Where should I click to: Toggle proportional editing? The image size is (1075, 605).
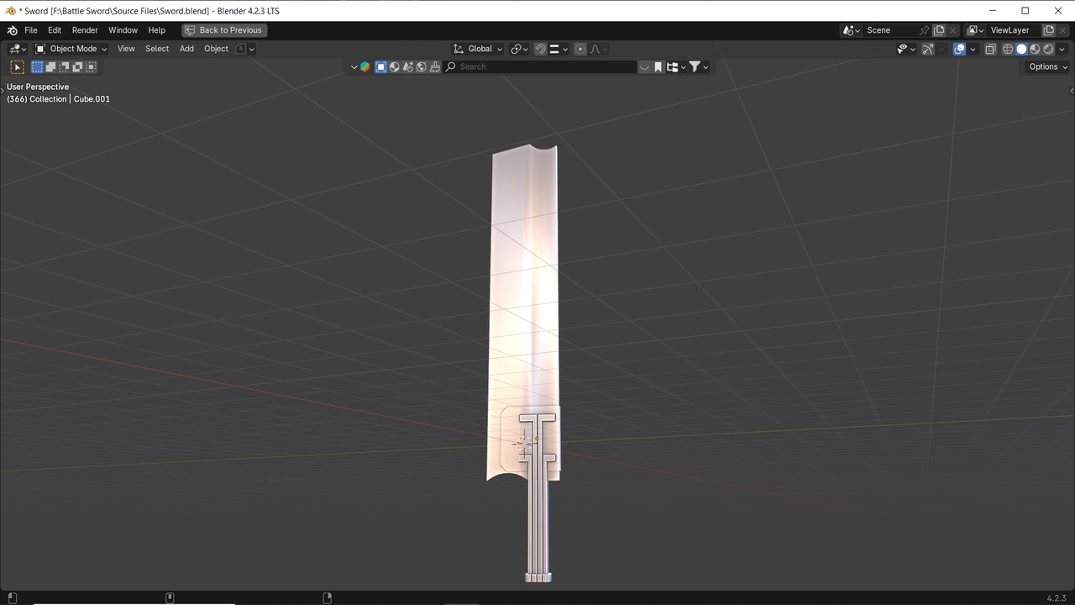coord(580,49)
